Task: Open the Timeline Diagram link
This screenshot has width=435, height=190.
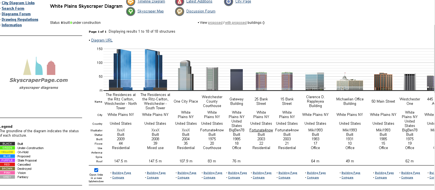Action: point(151,2)
